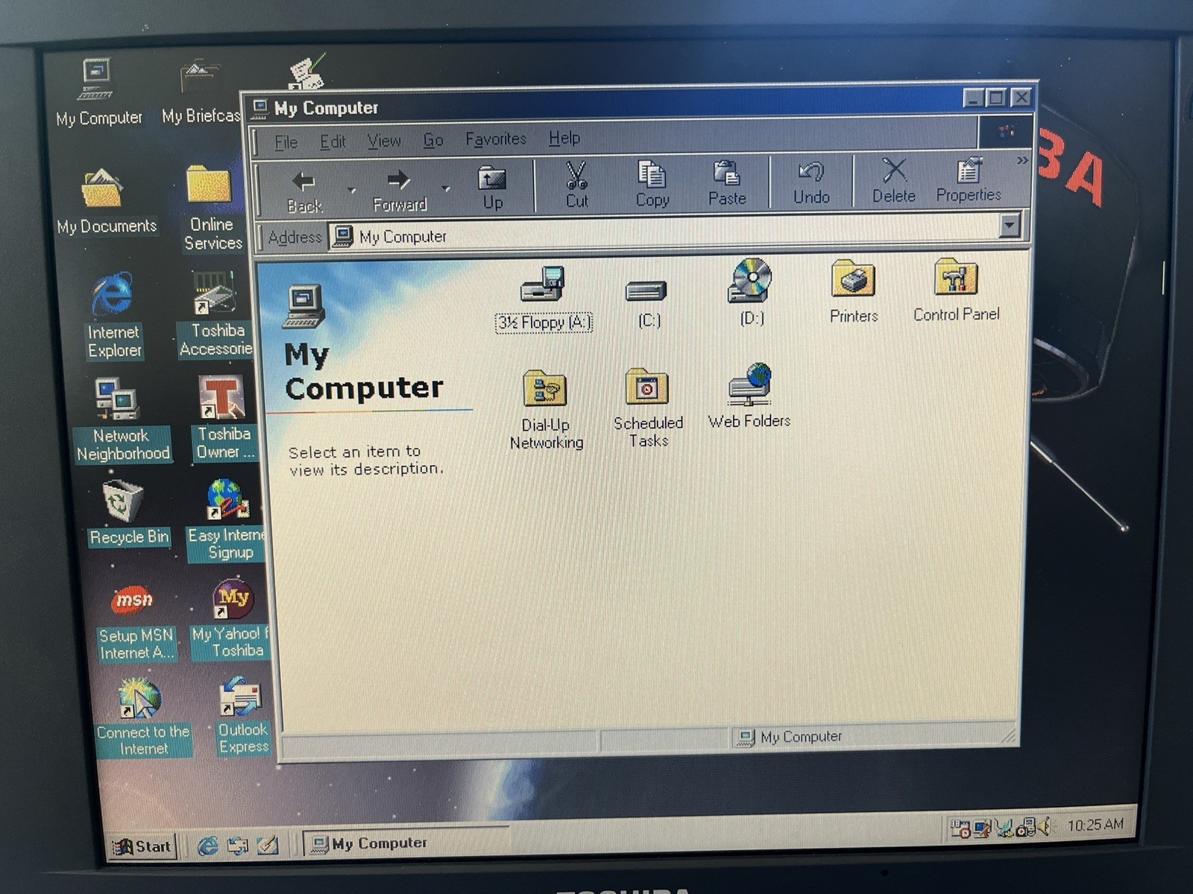Click the Task Scheduler tray icon
This screenshot has width=1193, height=894.
coord(960,829)
